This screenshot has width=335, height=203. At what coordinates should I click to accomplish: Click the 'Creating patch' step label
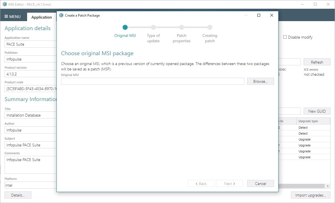pos(210,38)
